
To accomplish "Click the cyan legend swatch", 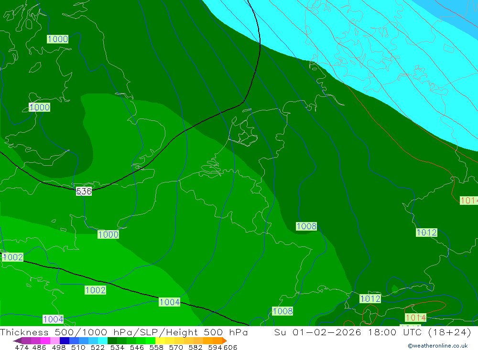I will click(103, 340).
